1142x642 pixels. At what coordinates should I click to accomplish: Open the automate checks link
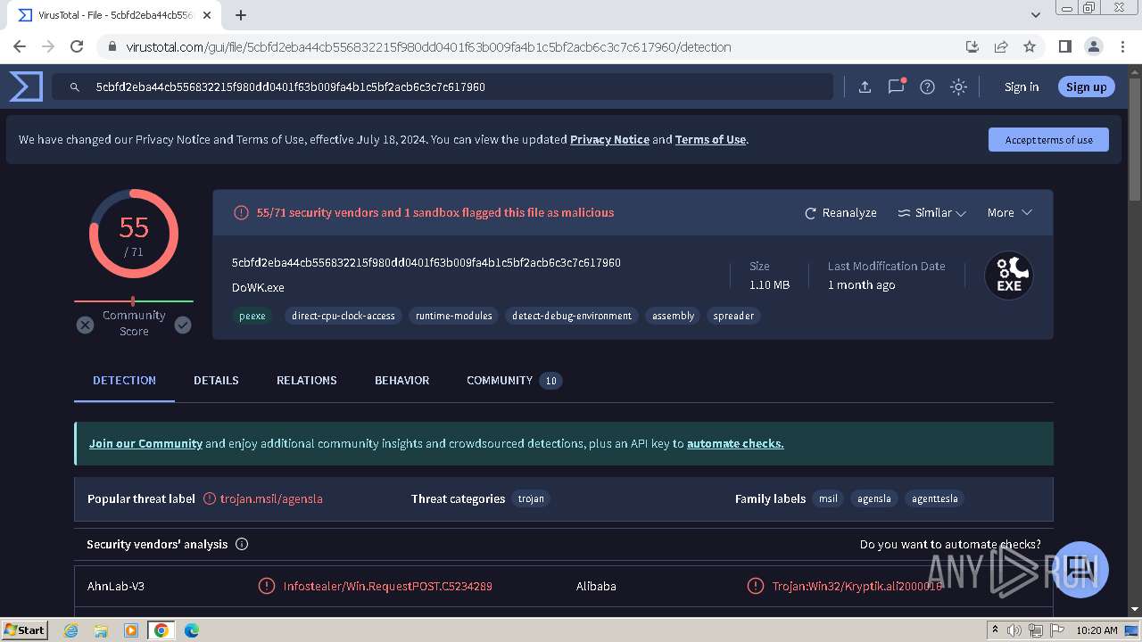[x=735, y=444]
